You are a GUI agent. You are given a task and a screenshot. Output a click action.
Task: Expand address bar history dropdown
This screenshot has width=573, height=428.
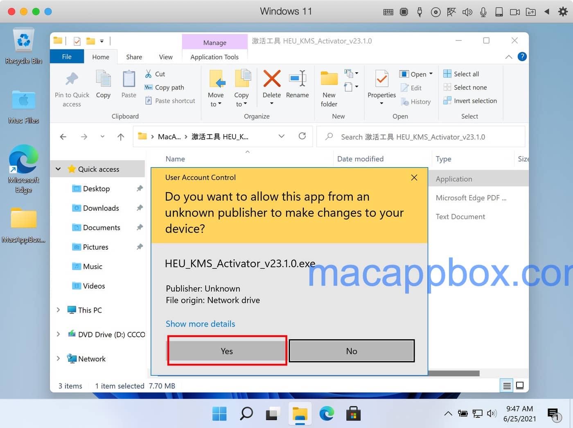282,136
